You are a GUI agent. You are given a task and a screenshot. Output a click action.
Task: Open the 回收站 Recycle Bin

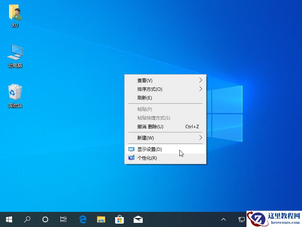[x=14, y=93]
